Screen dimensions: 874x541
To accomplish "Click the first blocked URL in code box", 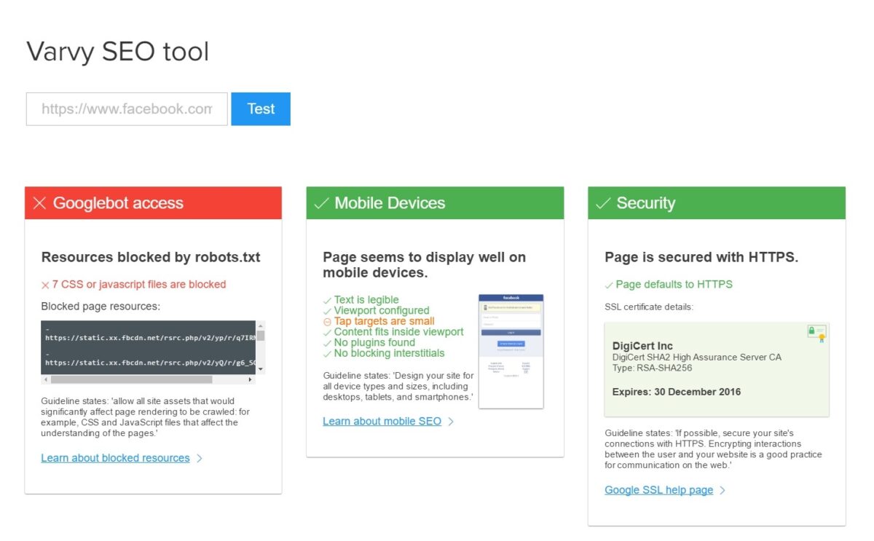I will 150,338.
